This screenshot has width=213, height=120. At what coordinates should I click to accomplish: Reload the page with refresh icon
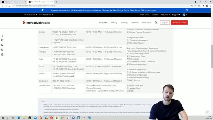click(x=10, y=6)
